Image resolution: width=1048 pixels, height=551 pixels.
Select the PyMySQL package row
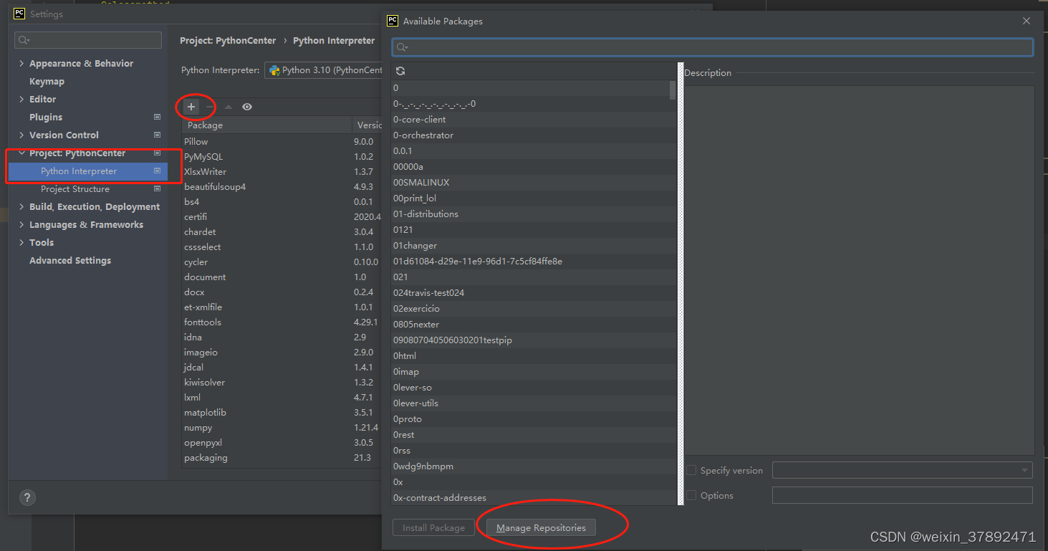point(282,157)
